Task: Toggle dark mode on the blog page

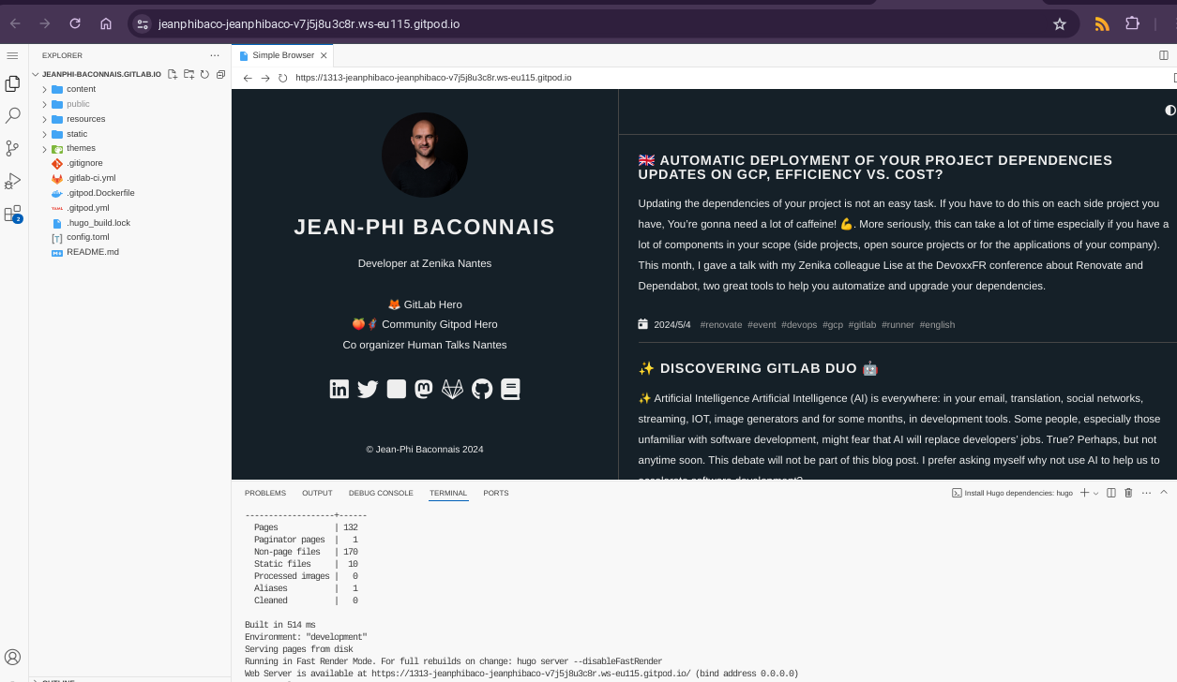Action: point(1169,111)
